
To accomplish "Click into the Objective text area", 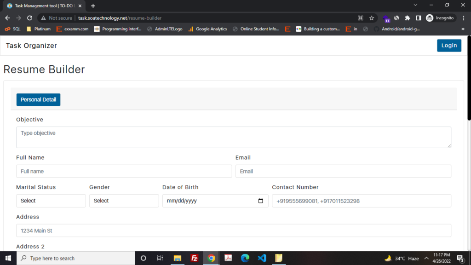I will coord(233,137).
